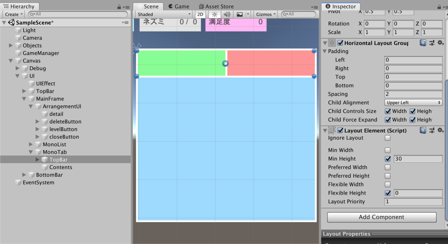Enable the Min Width checkbox
Viewport: 448px width, 244px height.
[x=388, y=150]
